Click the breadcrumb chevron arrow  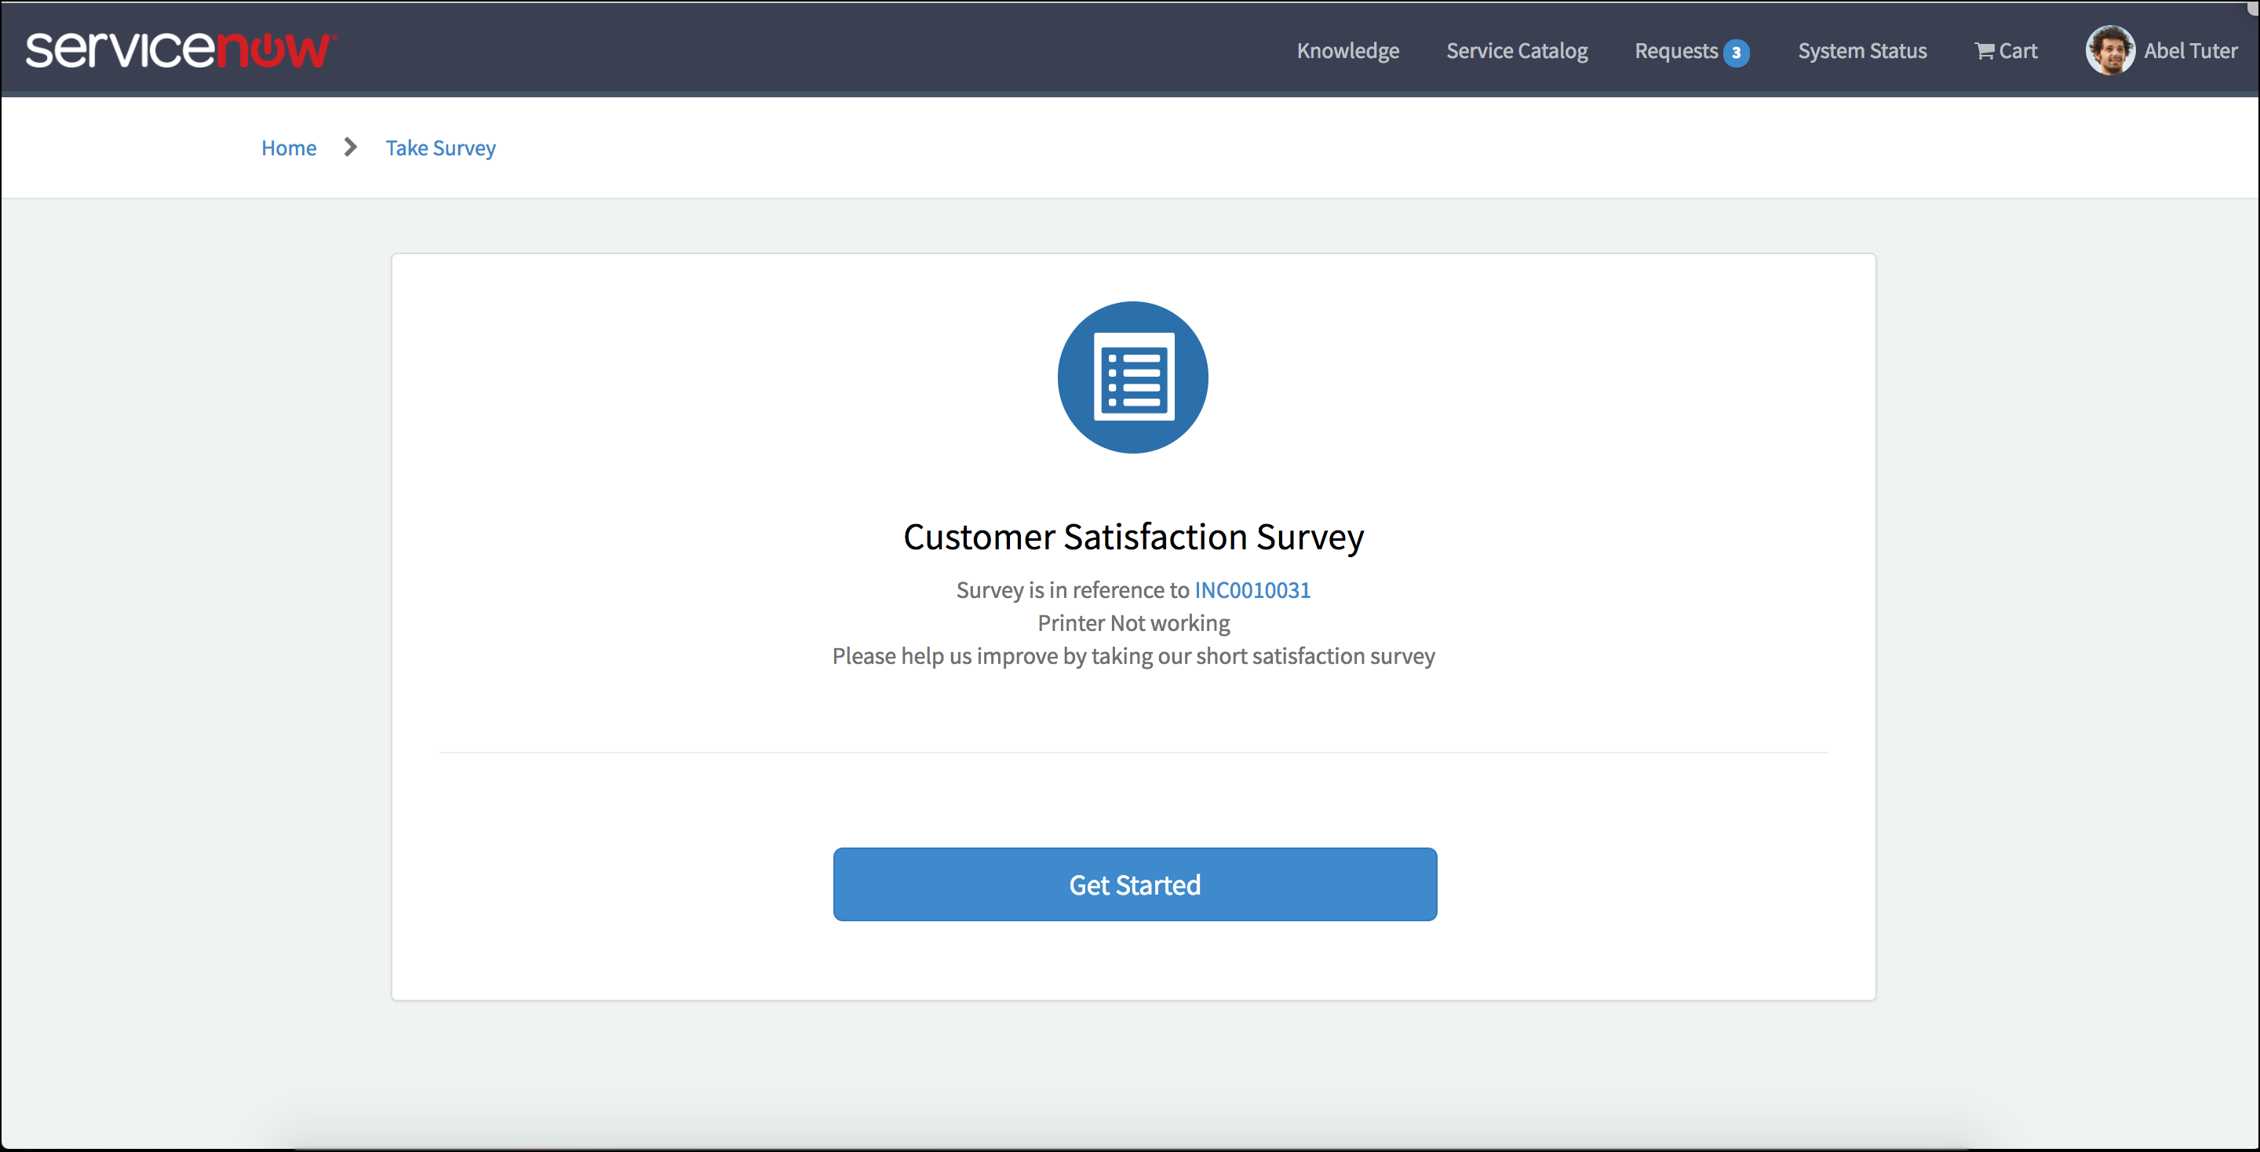(x=350, y=147)
